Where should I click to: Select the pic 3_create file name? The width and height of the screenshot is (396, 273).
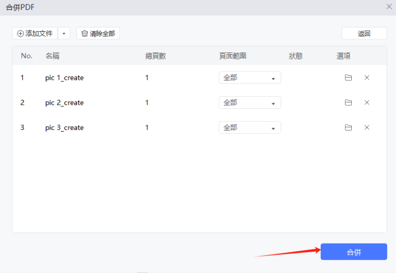click(64, 128)
